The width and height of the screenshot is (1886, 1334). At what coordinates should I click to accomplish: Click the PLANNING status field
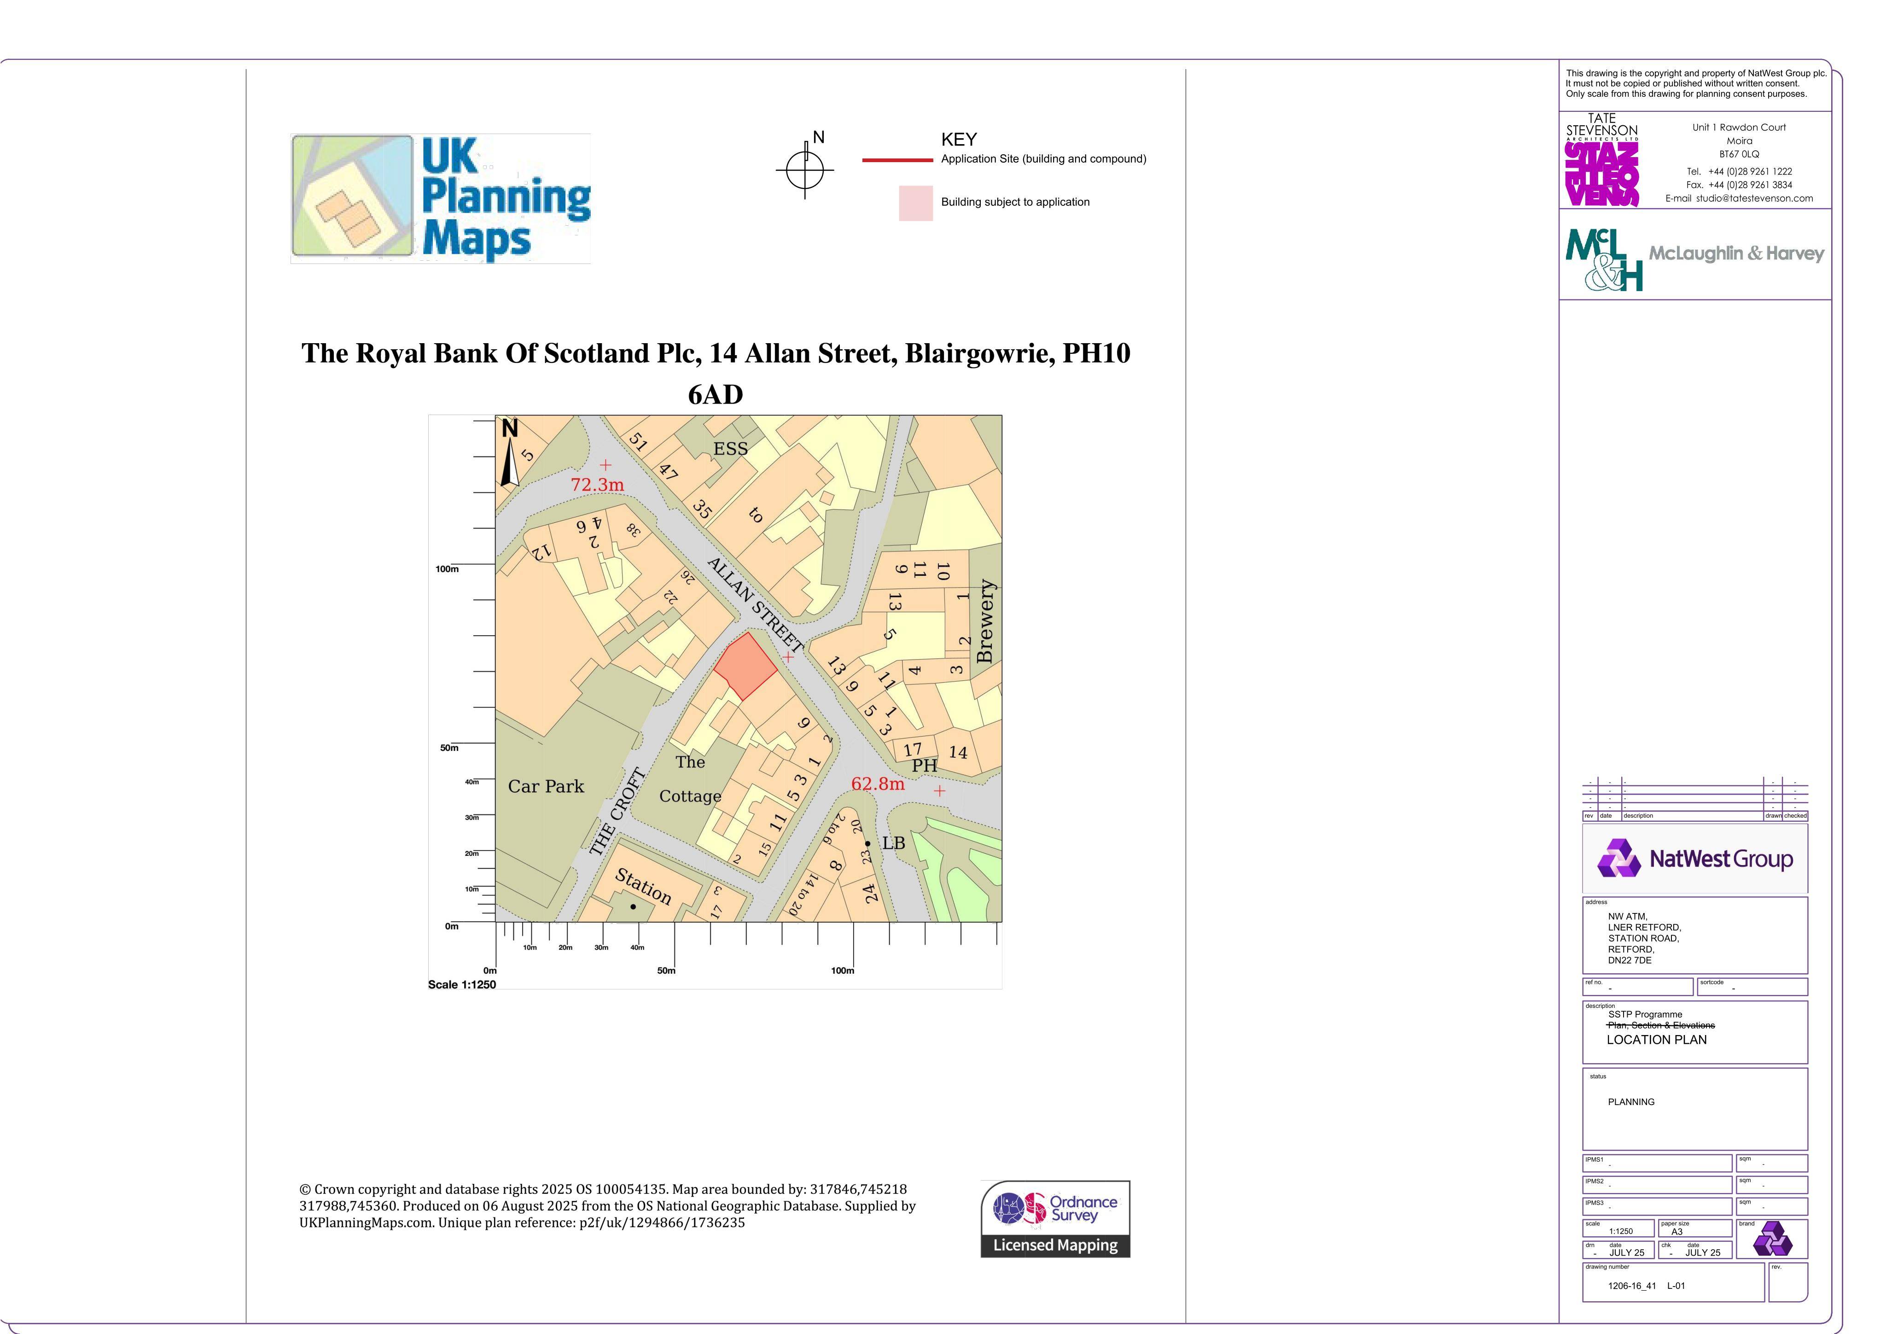pos(1694,1109)
